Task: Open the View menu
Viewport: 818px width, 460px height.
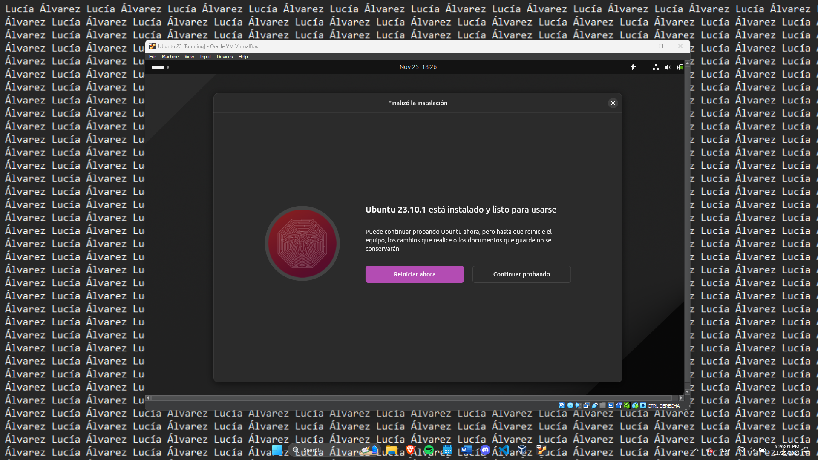Action: [x=189, y=57]
